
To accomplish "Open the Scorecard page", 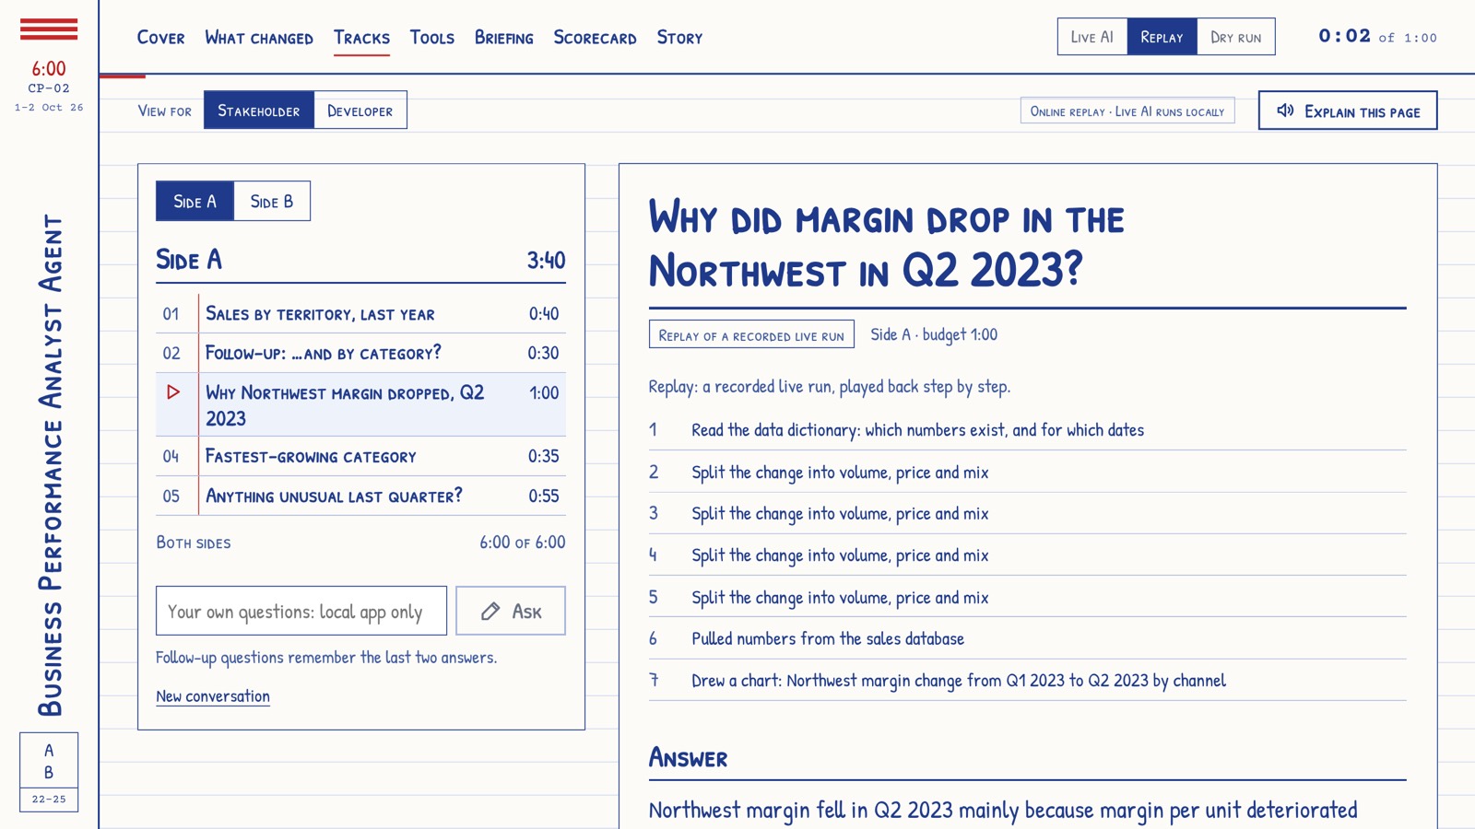I will click(x=595, y=38).
